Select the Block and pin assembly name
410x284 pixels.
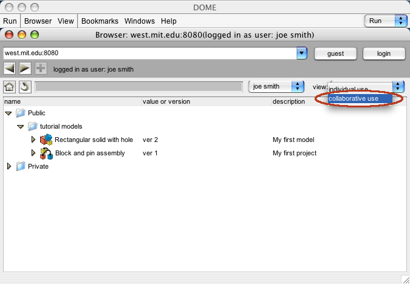pos(90,153)
